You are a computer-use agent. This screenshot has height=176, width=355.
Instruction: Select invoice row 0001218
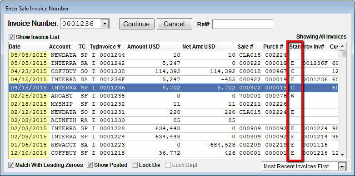(173, 153)
